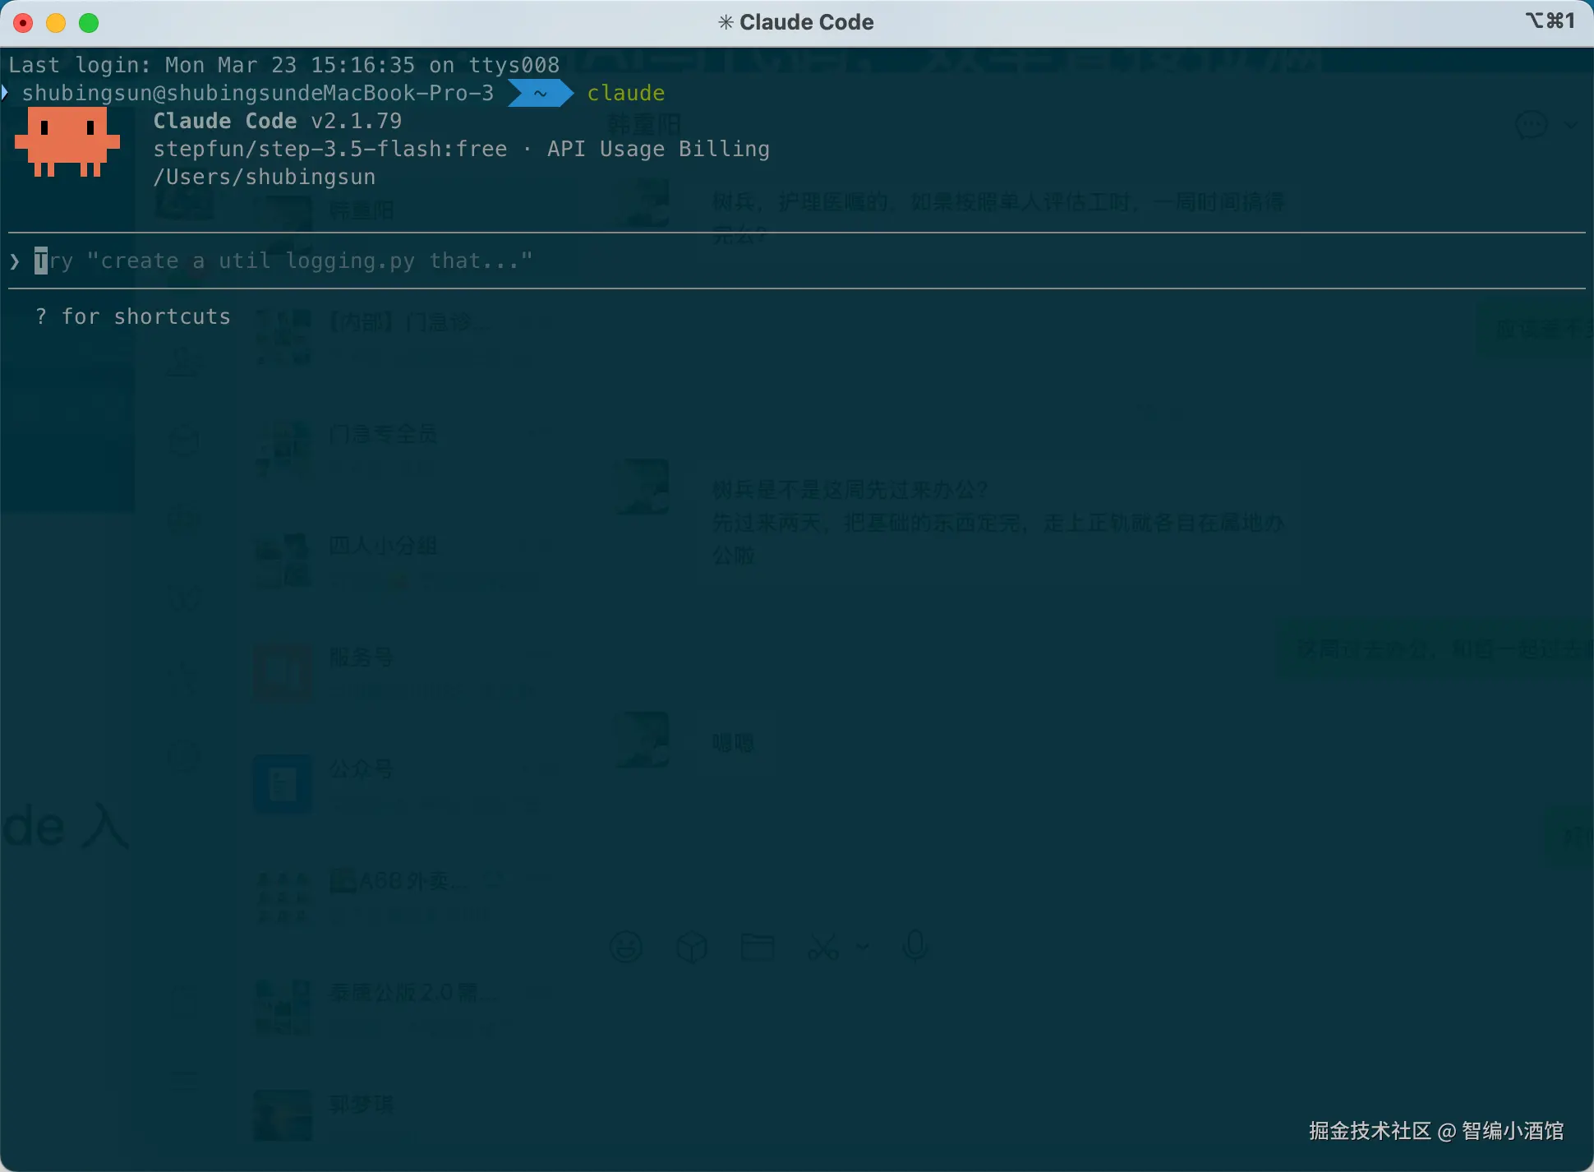Open the dropdown arrow beside the scissors icon
The image size is (1594, 1172).
click(862, 947)
